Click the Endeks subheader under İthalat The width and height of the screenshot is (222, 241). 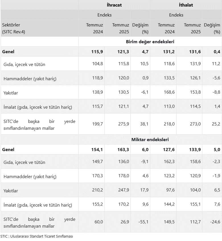tap(176, 15)
